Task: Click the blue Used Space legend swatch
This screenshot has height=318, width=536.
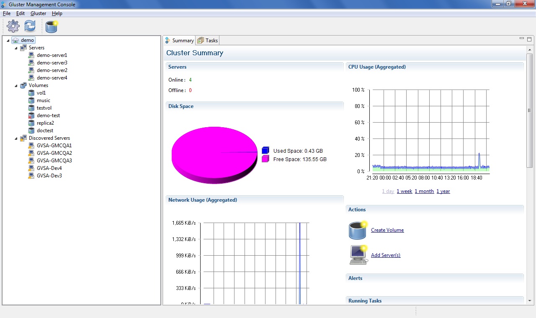Action: tap(265, 151)
